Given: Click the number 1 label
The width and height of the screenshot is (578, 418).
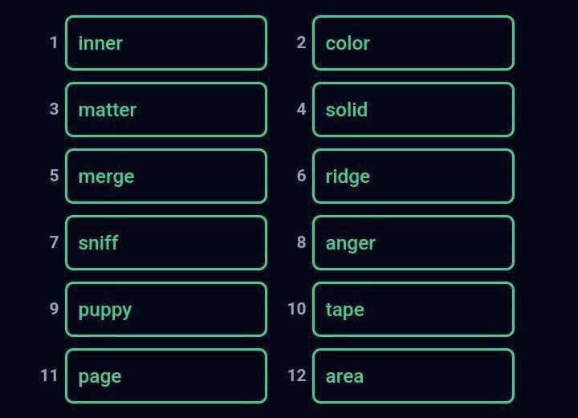Looking at the screenshot, I should (x=54, y=43).
